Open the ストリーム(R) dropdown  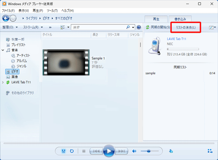pos(33,27)
